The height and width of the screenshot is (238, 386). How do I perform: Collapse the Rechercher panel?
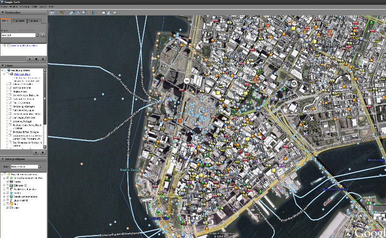tap(2, 13)
